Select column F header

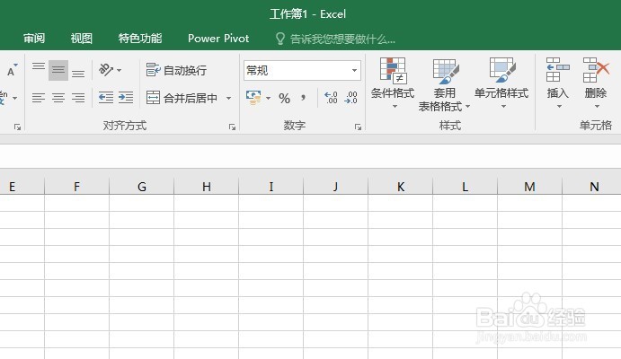click(x=76, y=187)
